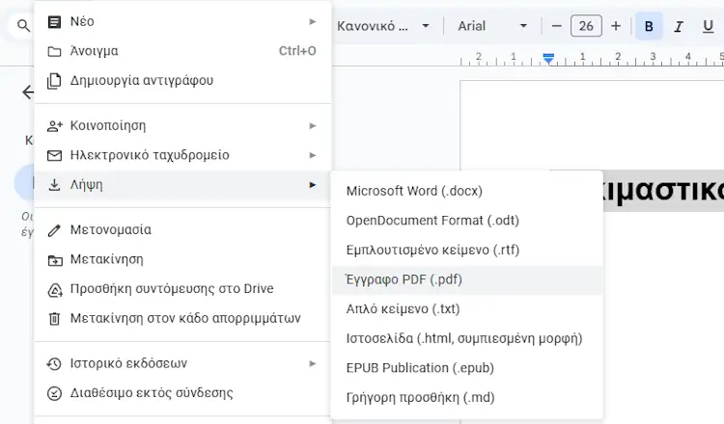Viewport: 724px width, 424px height.
Task: Click the Δημιουργία αντιγράφου copy icon
Action: click(x=54, y=81)
